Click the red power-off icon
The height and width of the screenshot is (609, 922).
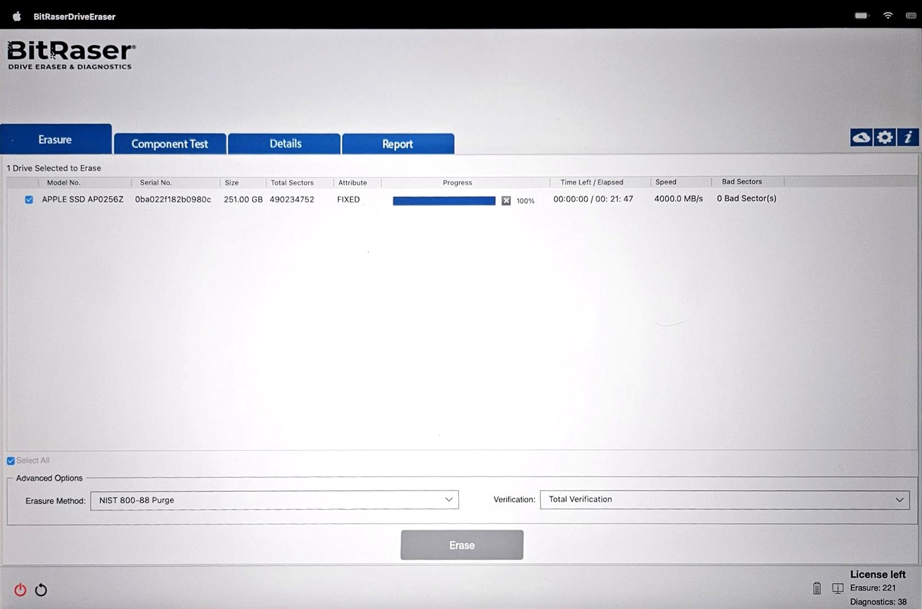coord(20,590)
